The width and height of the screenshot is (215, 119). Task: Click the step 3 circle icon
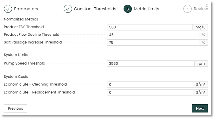tap(128, 9)
